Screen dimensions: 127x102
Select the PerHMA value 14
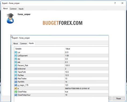(66, 82)
